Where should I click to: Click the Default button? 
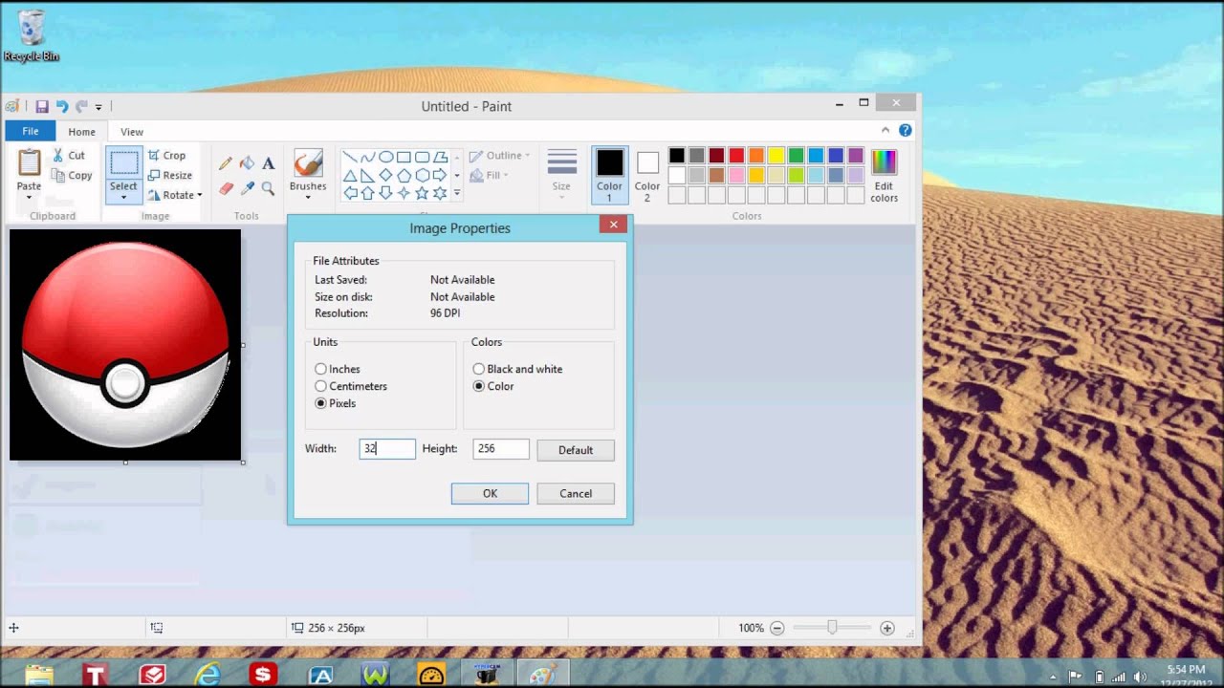click(576, 450)
